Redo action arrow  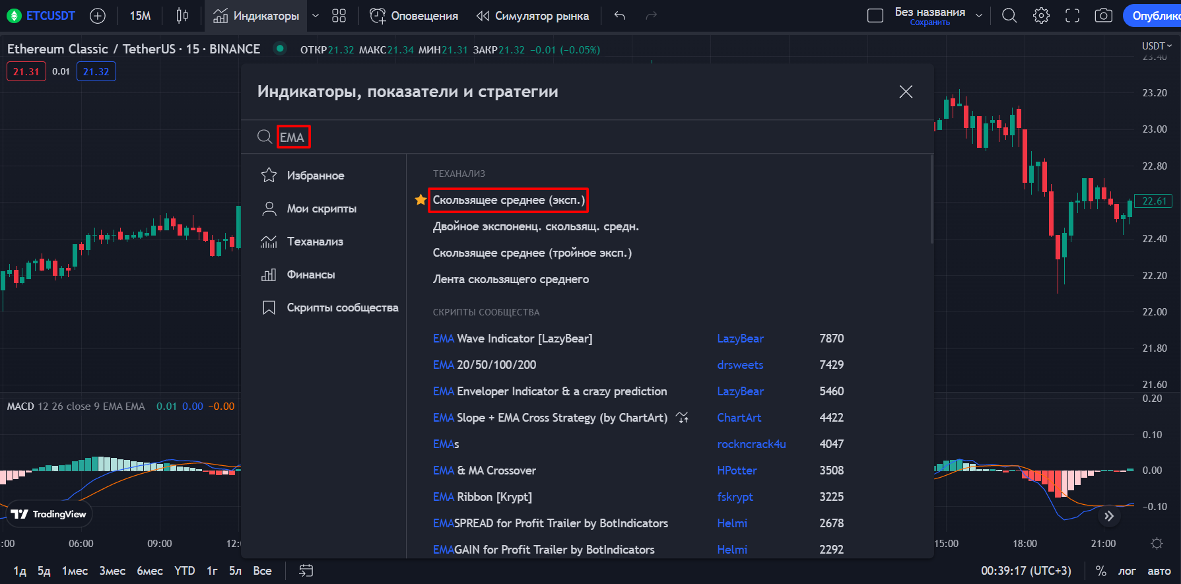(x=652, y=16)
